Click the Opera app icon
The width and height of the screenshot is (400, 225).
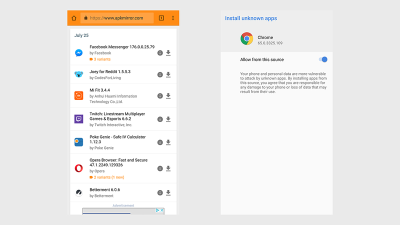[79, 168]
